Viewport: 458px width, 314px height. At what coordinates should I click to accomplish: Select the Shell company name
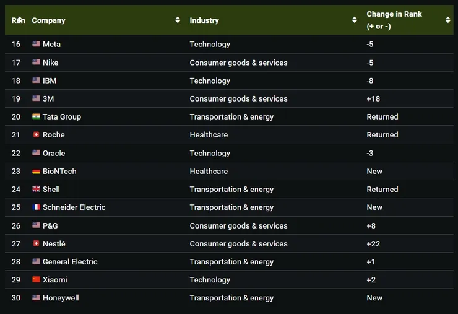coord(51,189)
